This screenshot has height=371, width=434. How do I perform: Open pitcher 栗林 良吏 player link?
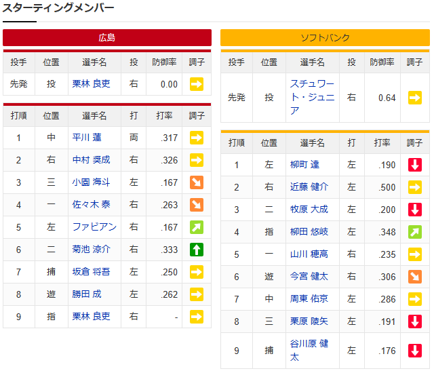click(91, 83)
